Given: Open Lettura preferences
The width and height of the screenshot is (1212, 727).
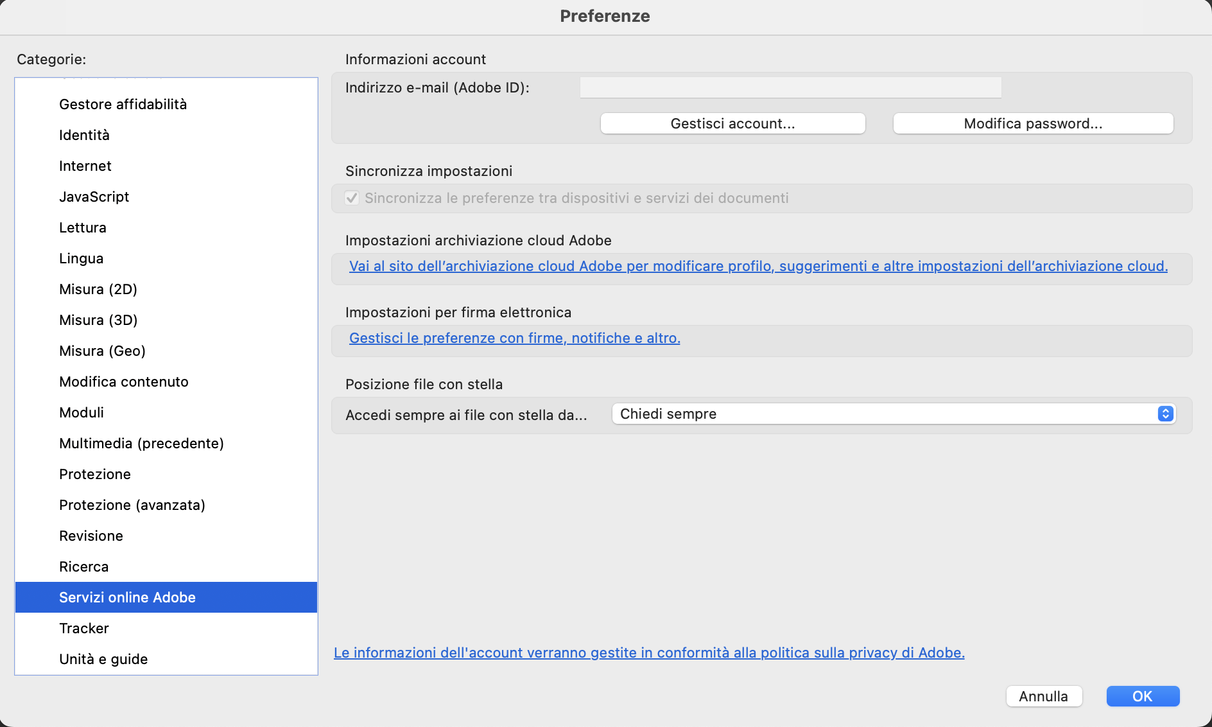Looking at the screenshot, I should click(166, 227).
